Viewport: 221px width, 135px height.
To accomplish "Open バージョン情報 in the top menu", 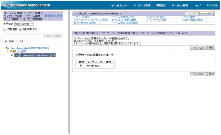I will (x=180, y=6).
